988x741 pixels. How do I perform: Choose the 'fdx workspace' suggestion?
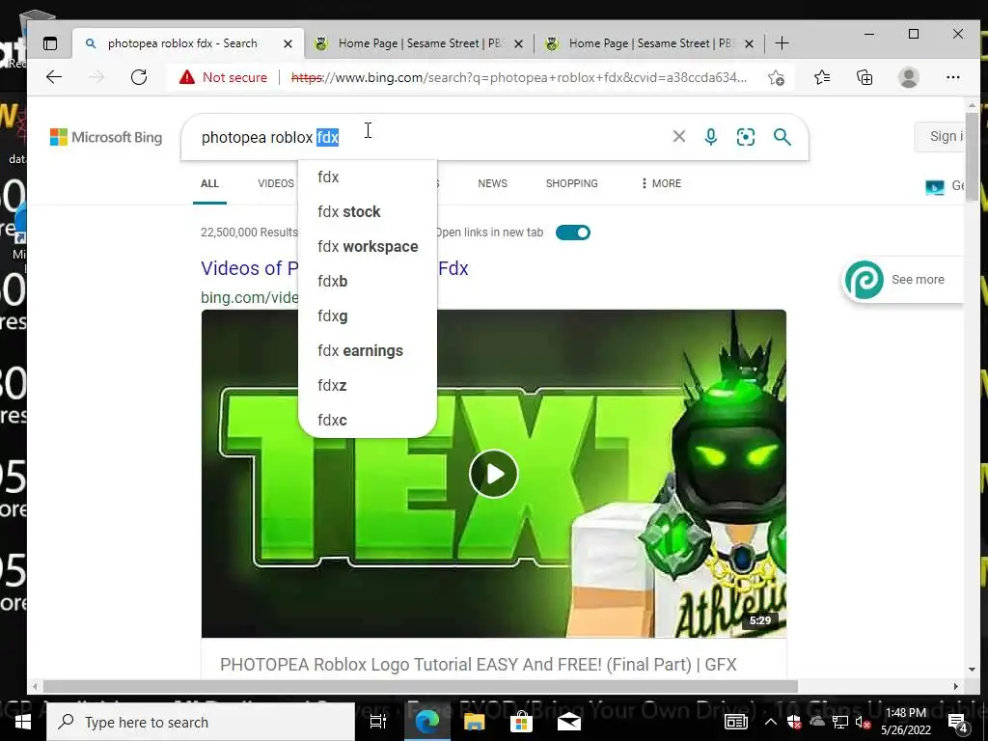coord(368,246)
